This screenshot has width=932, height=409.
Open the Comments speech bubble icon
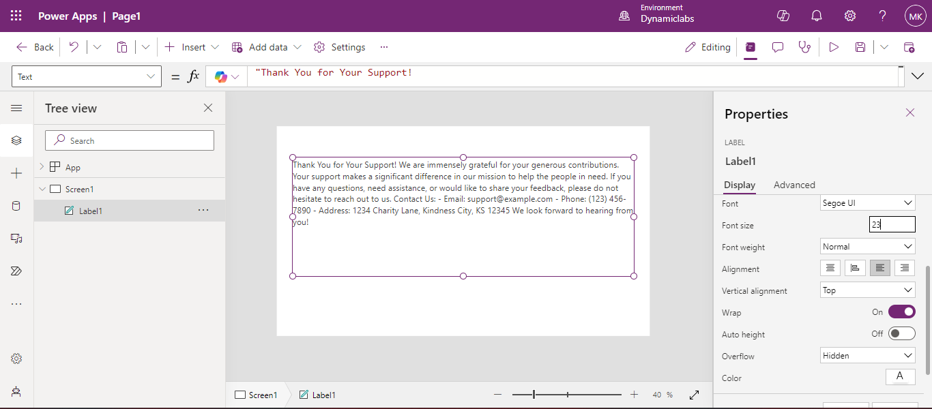(x=778, y=47)
